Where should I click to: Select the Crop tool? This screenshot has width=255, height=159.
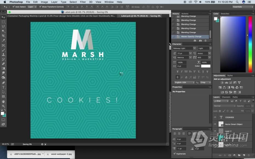[x=3, y=36]
